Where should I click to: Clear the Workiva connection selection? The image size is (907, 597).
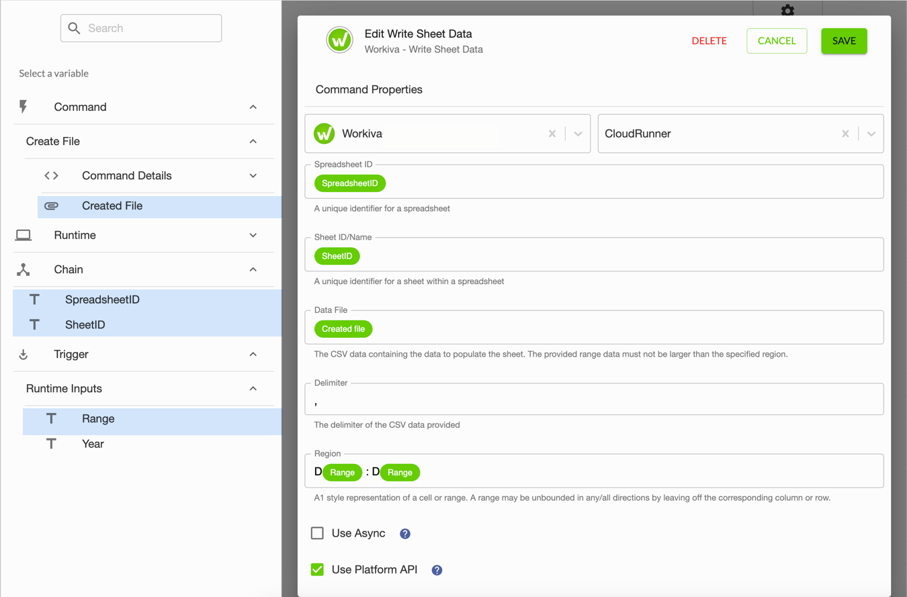[x=552, y=134]
